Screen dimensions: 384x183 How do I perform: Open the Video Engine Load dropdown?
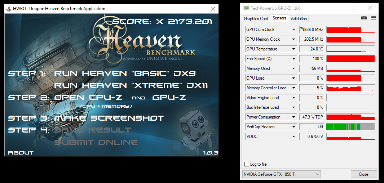tap(293, 98)
